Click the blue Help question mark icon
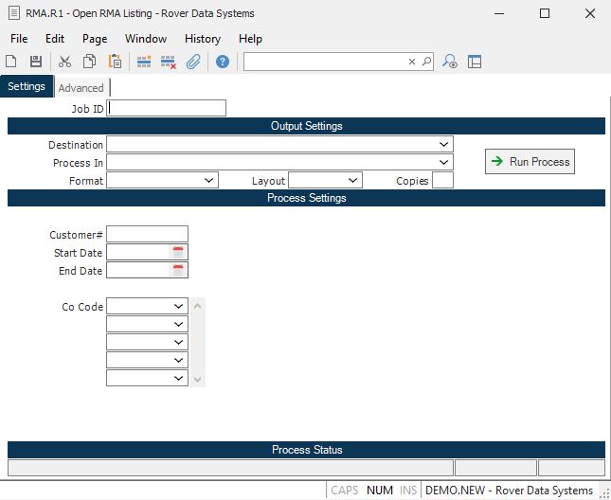The height and width of the screenshot is (500, 611). click(x=223, y=62)
